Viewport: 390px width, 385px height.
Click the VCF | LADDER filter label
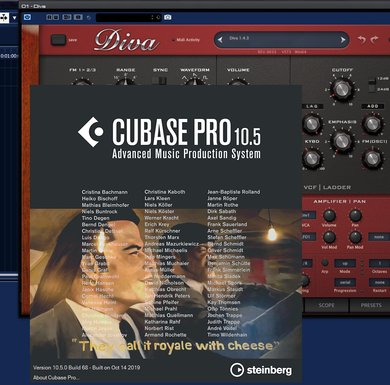tap(327, 188)
